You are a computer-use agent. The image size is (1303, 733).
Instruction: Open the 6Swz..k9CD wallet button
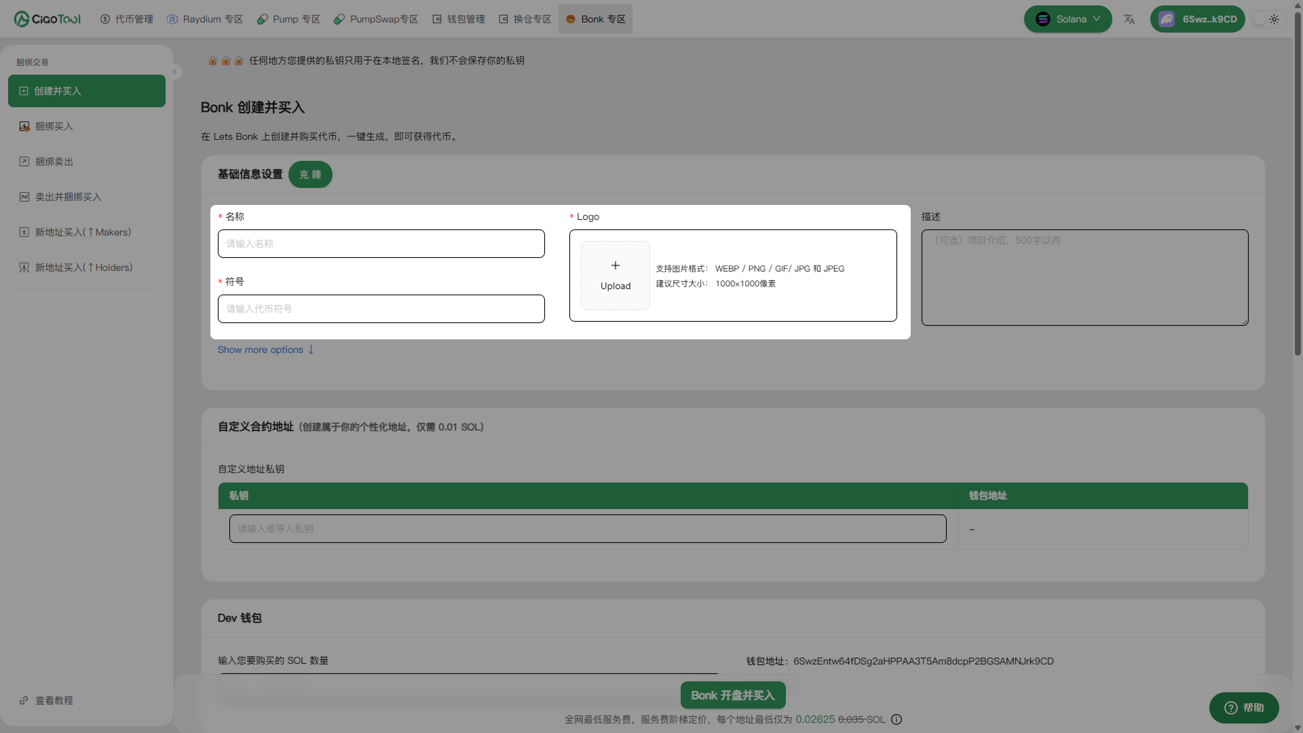(x=1198, y=19)
